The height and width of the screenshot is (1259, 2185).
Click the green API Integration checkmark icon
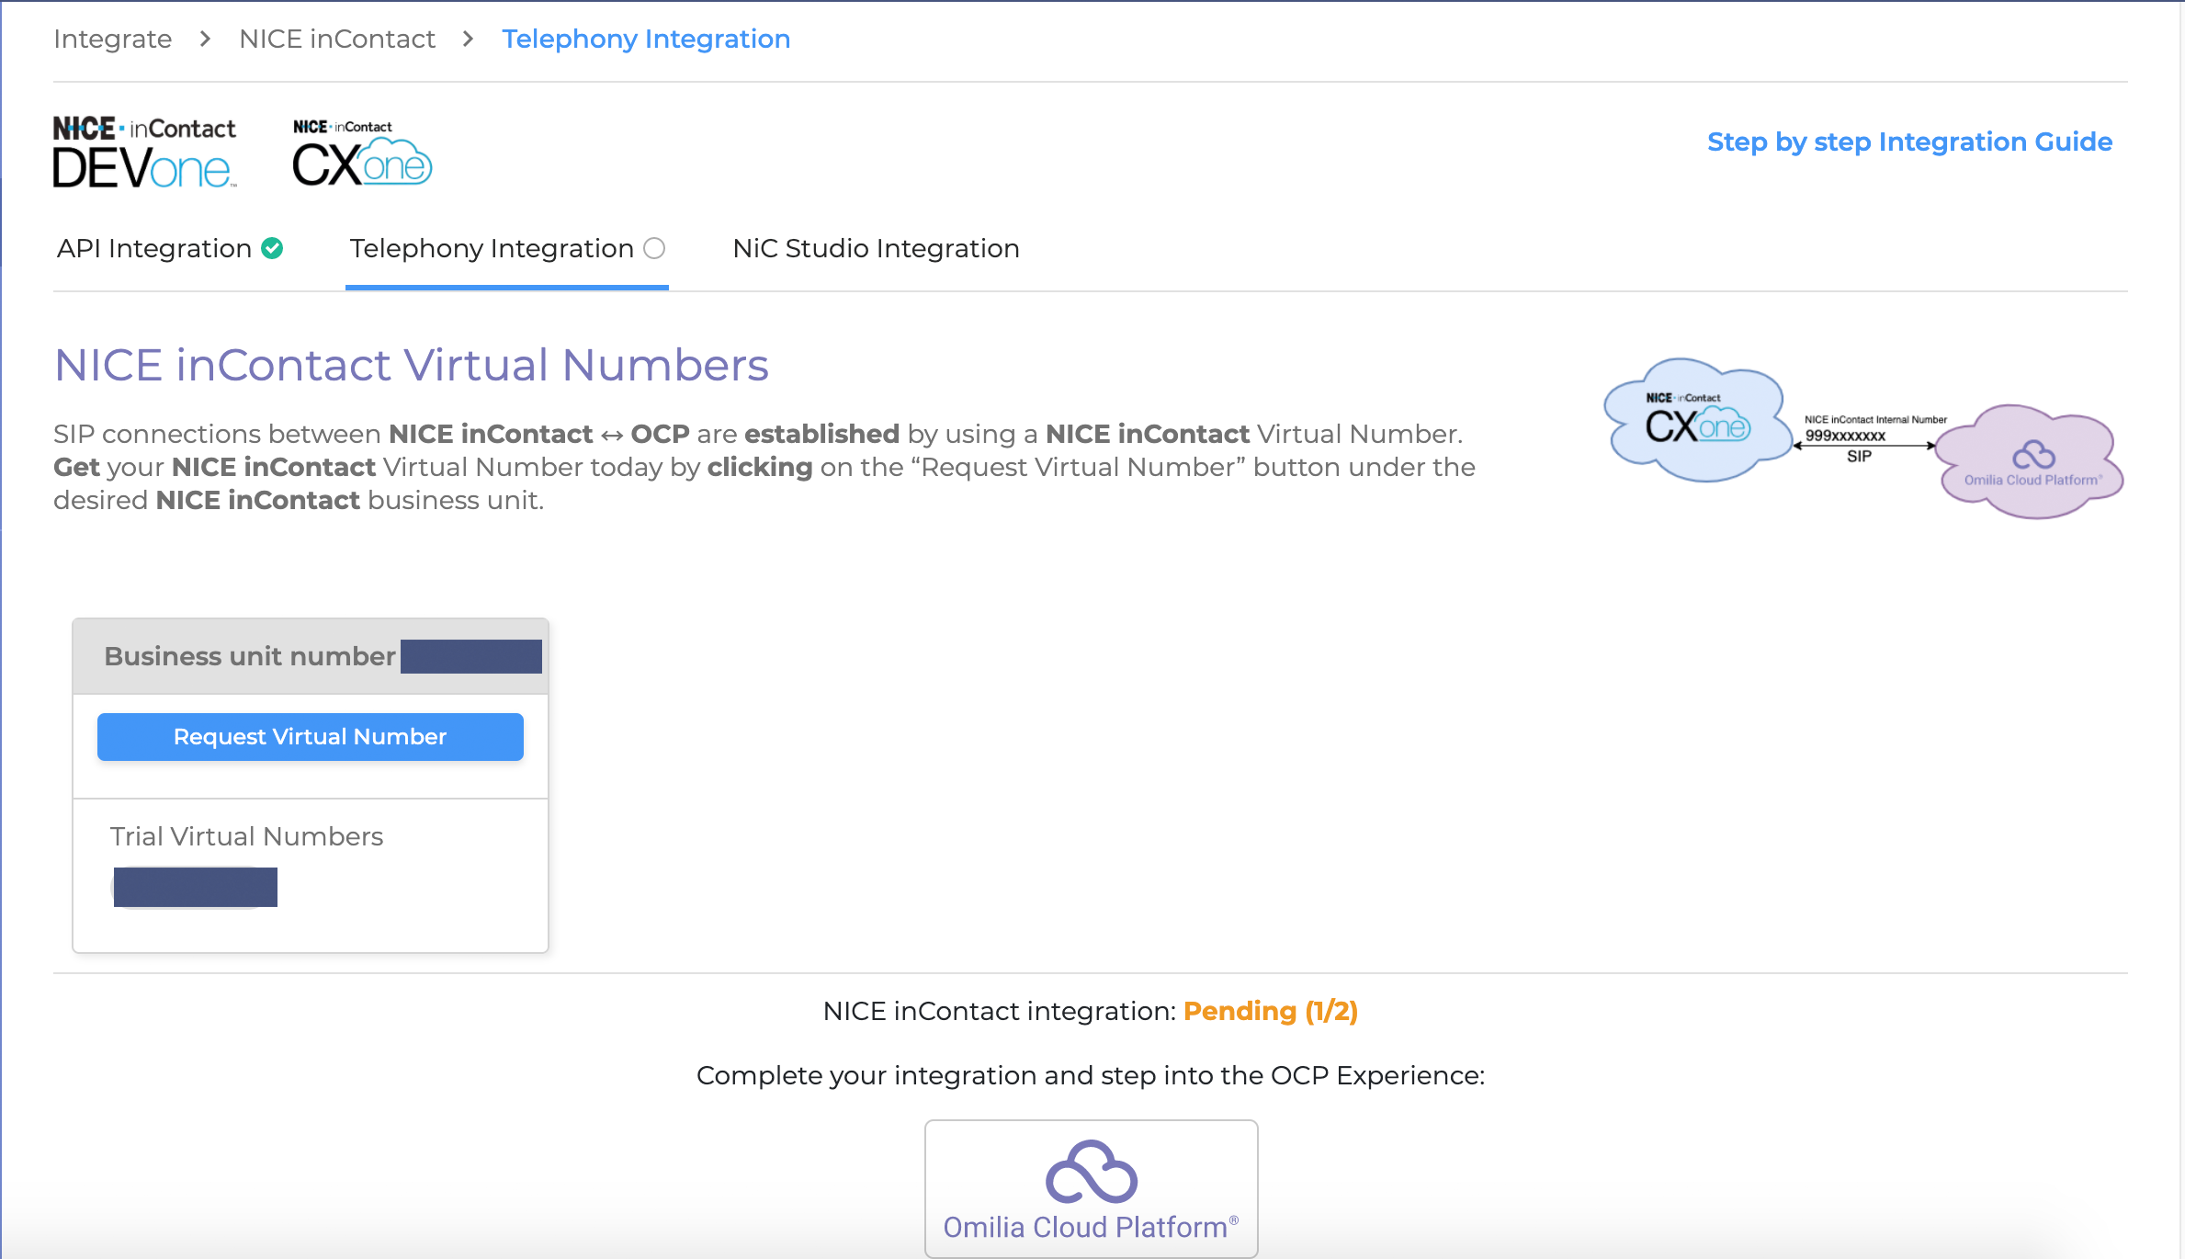[x=272, y=248]
